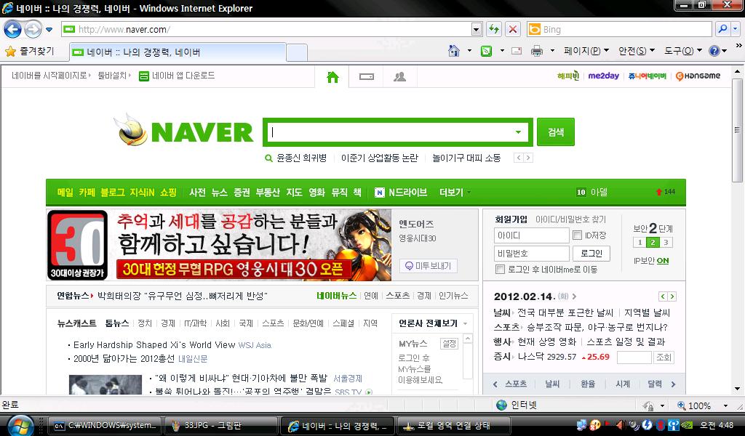
Task: Open 메일 in the green menu
Action: coord(65,192)
